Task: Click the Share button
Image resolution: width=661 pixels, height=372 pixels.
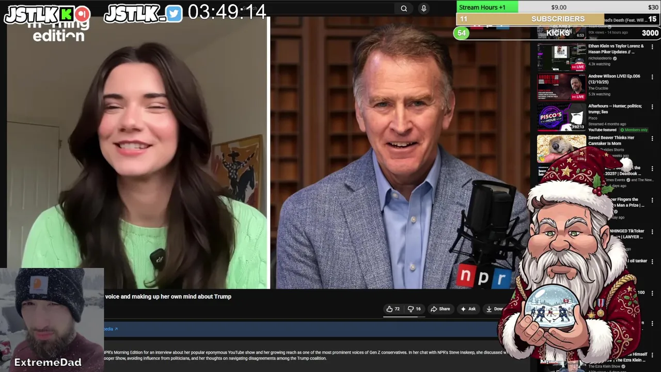Action: [x=440, y=309]
